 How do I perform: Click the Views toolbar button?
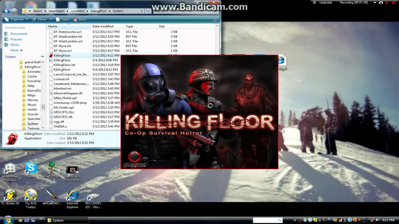[39, 19]
